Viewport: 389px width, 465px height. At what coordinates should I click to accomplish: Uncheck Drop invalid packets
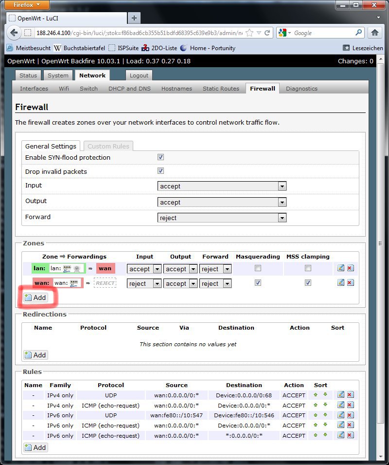pos(160,171)
